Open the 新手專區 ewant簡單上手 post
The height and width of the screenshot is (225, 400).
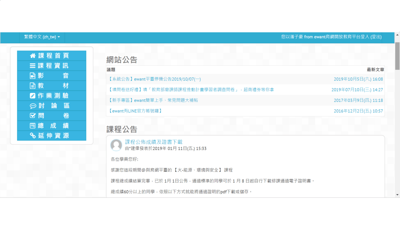(153, 100)
